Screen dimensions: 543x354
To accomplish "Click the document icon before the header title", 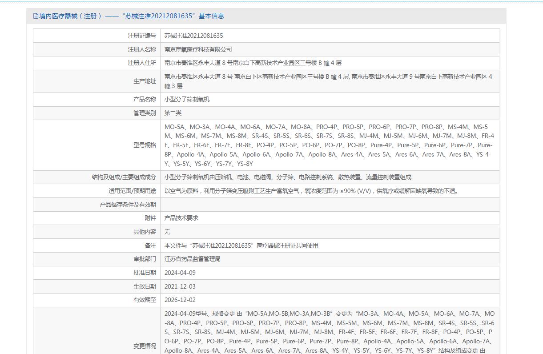I will 36,16.
